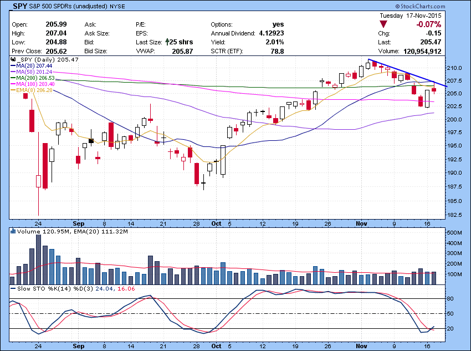Click the Annual Dividend value 4.12923
Image resolution: width=471 pixels, height=351 pixels.
tap(272, 33)
